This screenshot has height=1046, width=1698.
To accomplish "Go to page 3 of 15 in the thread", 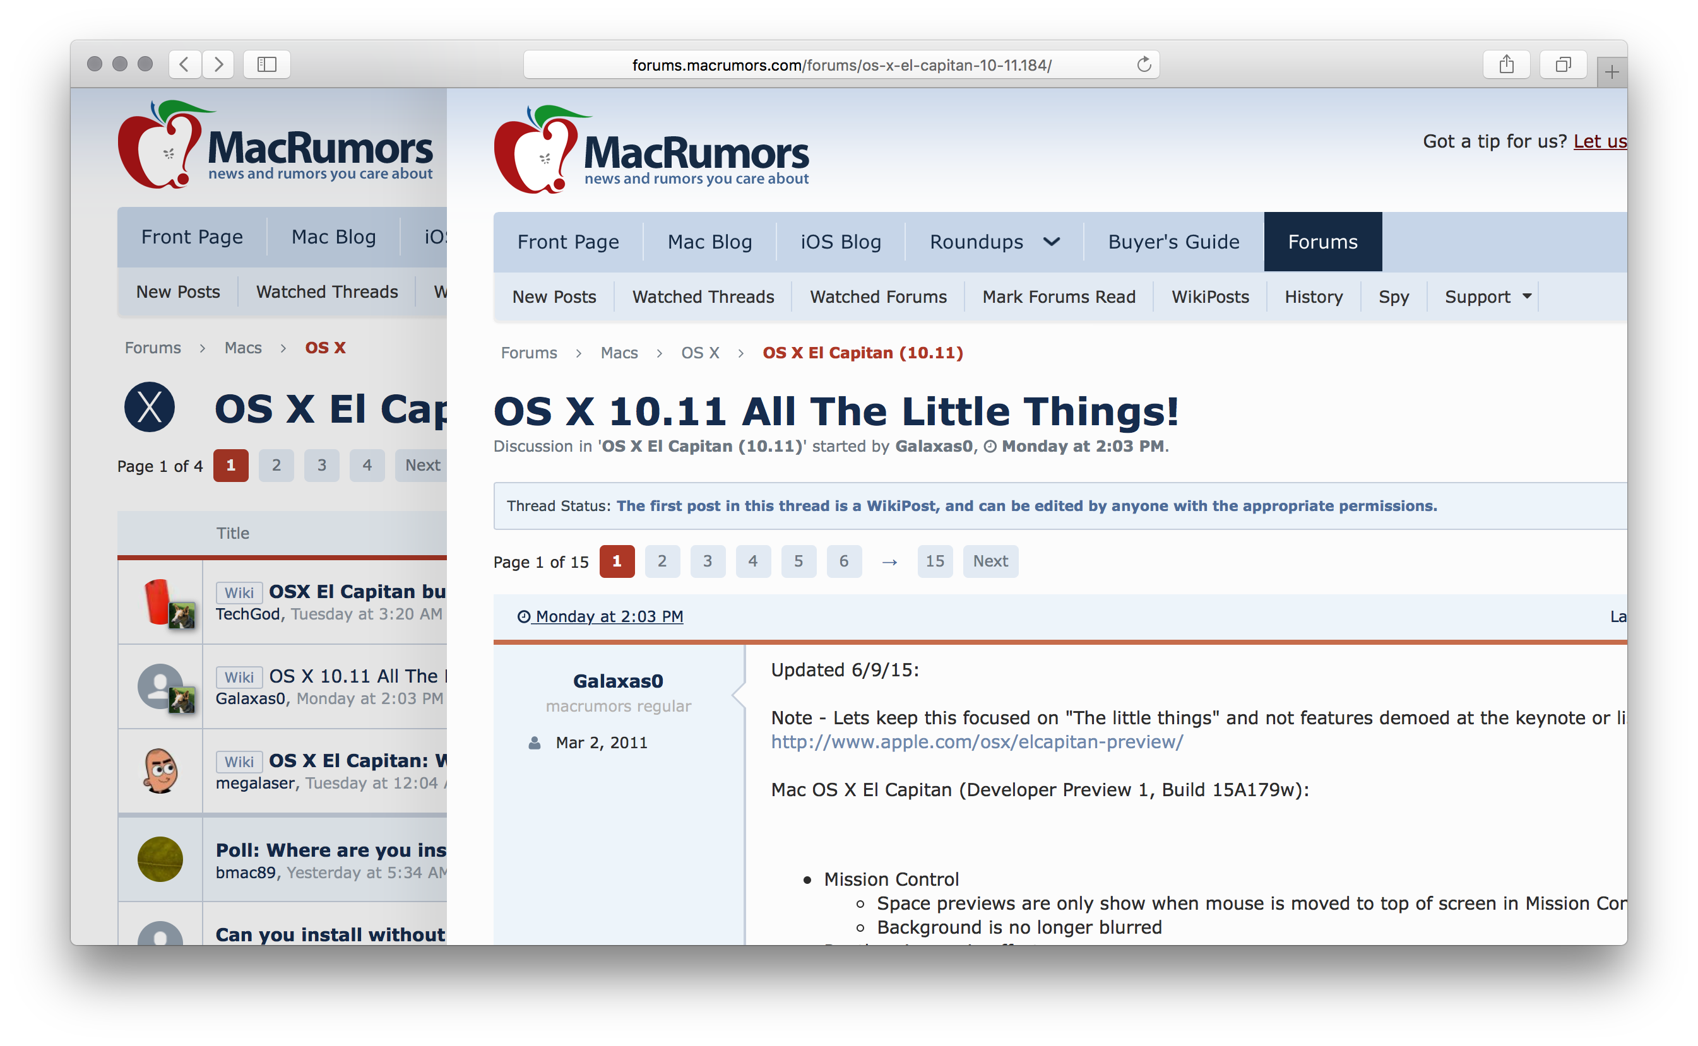I will [708, 561].
